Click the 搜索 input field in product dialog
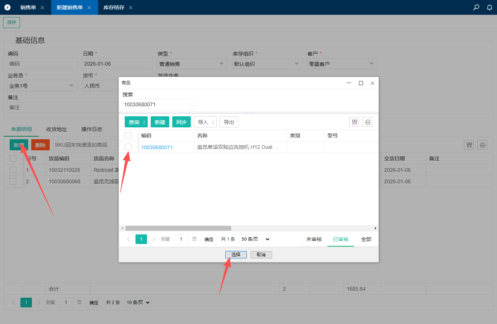The width and height of the screenshot is (497, 324). [x=157, y=104]
